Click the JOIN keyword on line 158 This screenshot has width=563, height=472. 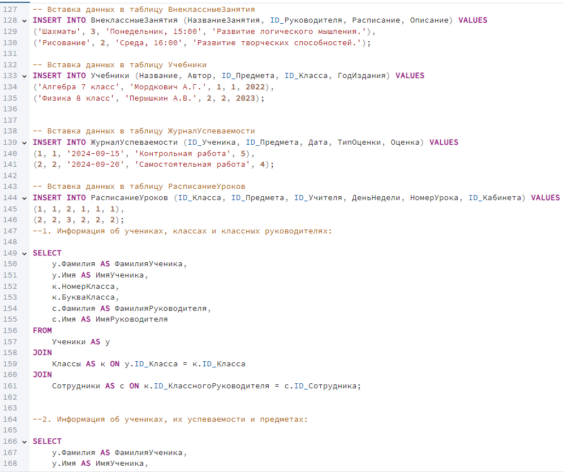(x=42, y=353)
